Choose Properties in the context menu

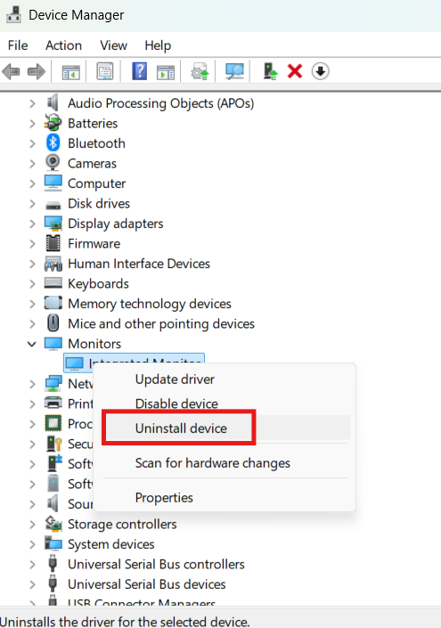point(164,497)
